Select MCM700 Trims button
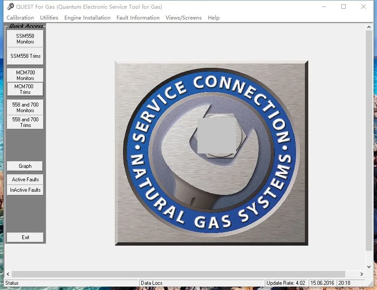The image size is (377, 290). pos(25,89)
